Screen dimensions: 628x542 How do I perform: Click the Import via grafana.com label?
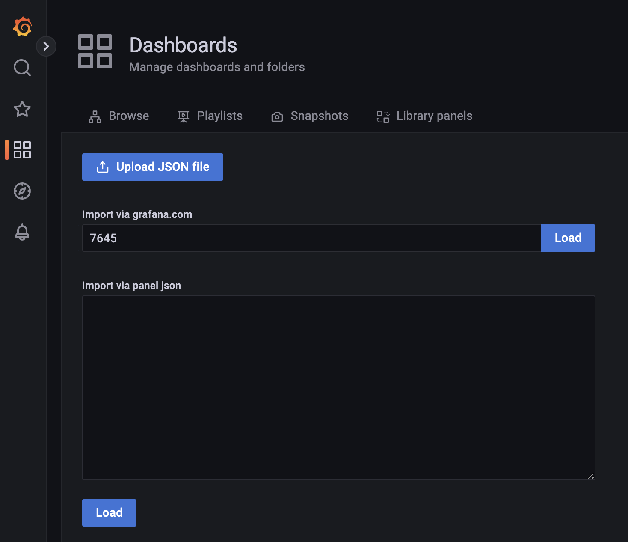(x=137, y=214)
